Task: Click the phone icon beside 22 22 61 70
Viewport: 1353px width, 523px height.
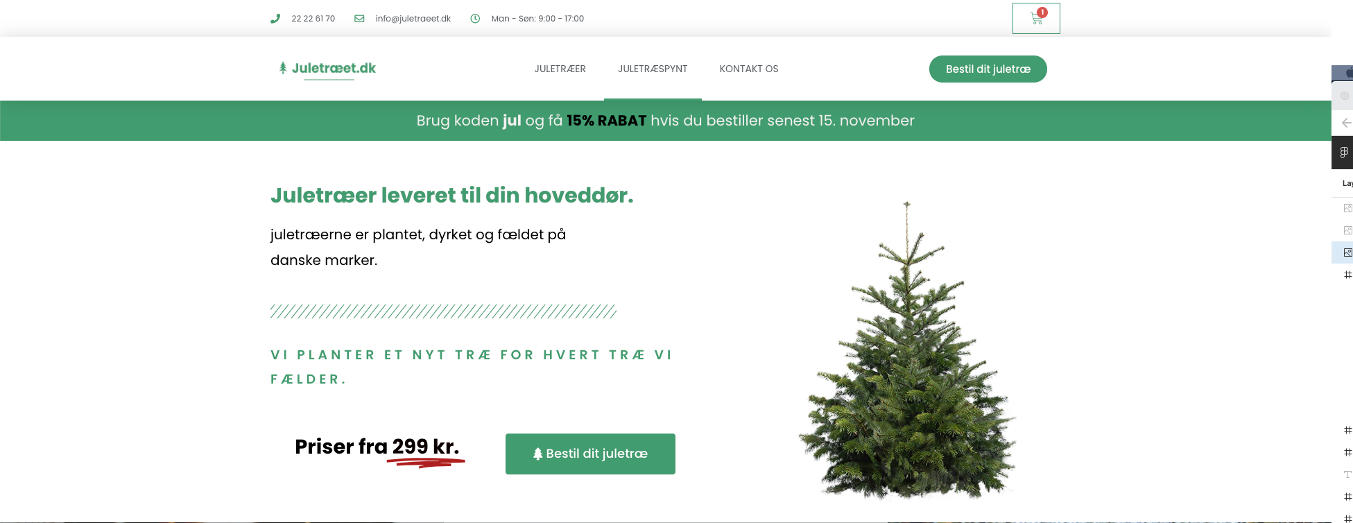Action: (275, 19)
